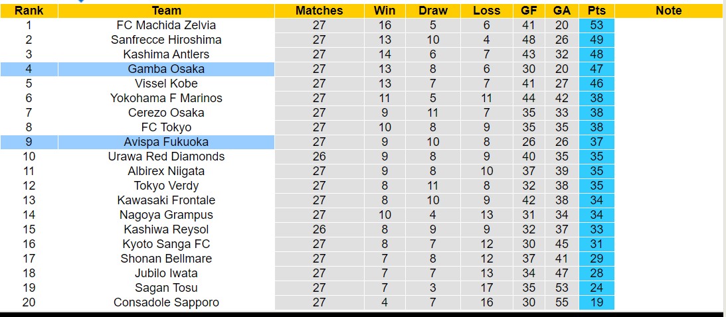Image resolution: width=726 pixels, height=317 pixels.
Task: Click the Win column header
Action: tap(385, 11)
